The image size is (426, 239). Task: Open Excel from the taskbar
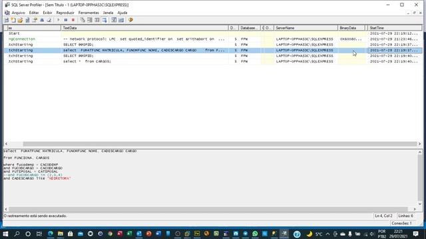pyautogui.click(x=130, y=234)
